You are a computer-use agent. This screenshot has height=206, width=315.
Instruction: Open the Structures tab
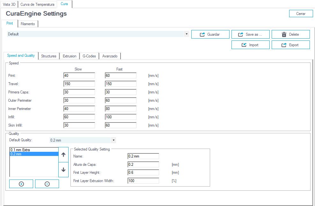point(48,56)
